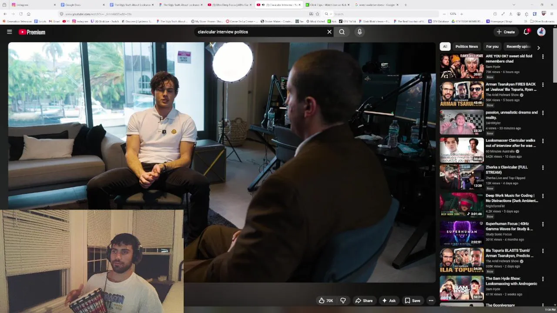Visit 60 Minutes Australia channel name
This screenshot has width=557, height=313.
(500, 151)
